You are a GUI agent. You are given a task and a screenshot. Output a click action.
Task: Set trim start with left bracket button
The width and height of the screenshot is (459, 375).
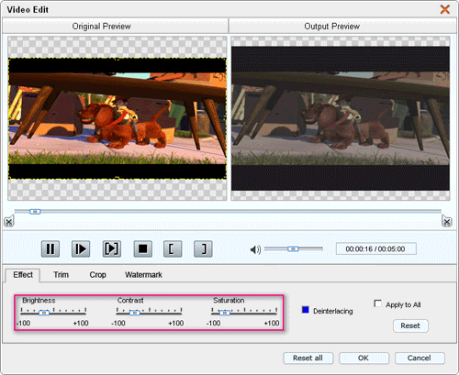click(x=173, y=248)
